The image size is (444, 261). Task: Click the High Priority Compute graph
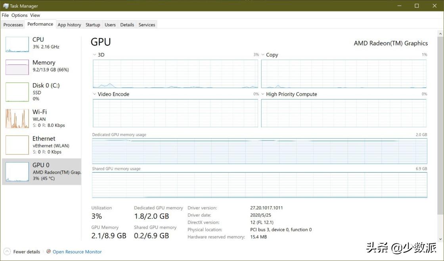pyautogui.click(x=344, y=113)
